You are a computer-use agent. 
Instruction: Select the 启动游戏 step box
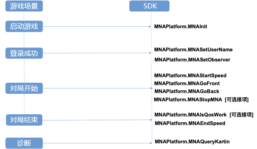point(24,26)
